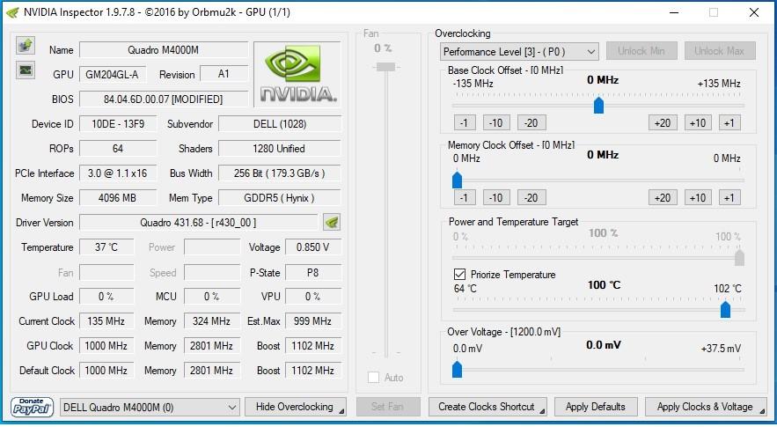Click the BIOS field 84.04.6D.00.07 [MODIFIED]
The image size is (777, 427).
(164, 99)
